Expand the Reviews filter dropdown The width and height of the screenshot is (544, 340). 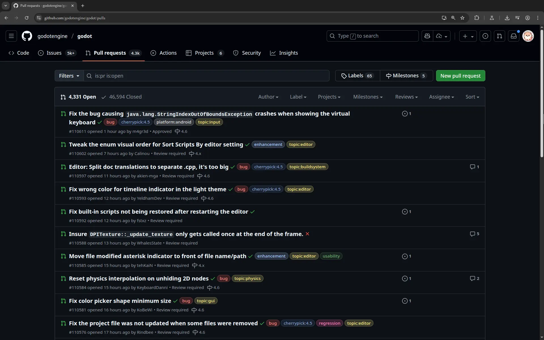[406, 97]
